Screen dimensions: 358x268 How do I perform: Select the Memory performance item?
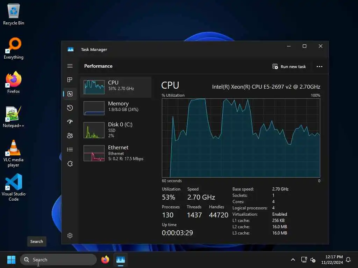115,108
